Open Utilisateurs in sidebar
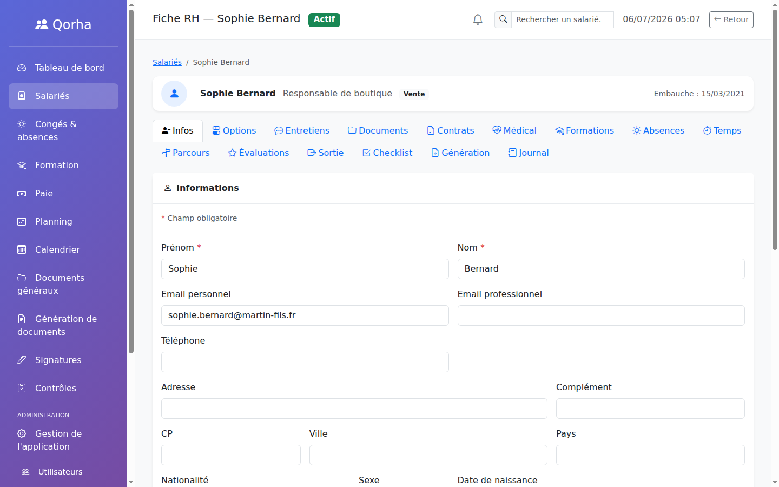Viewport: 779px width, 487px height. (x=63, y=472)
